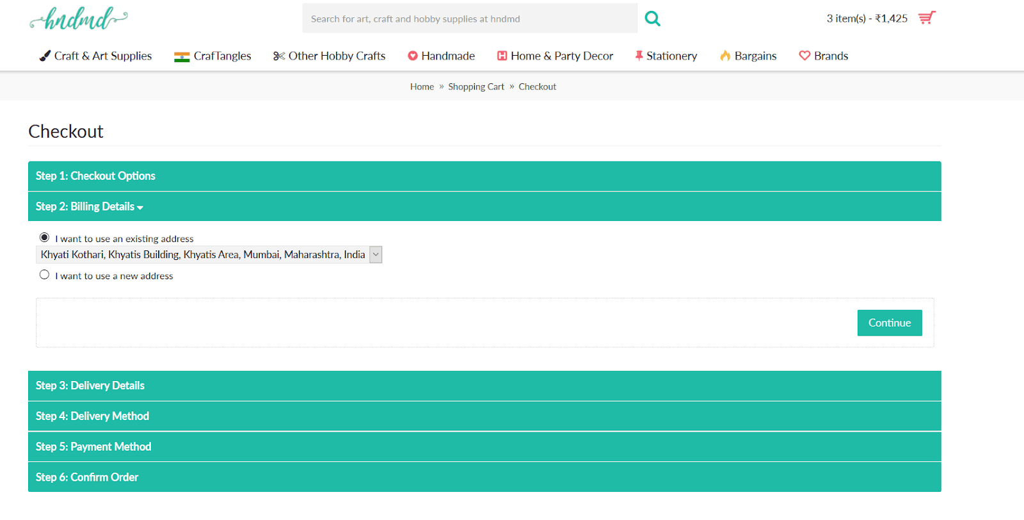1024x520 pixels.
Task: Go to Home via breadcrumb
Action: 422,86
